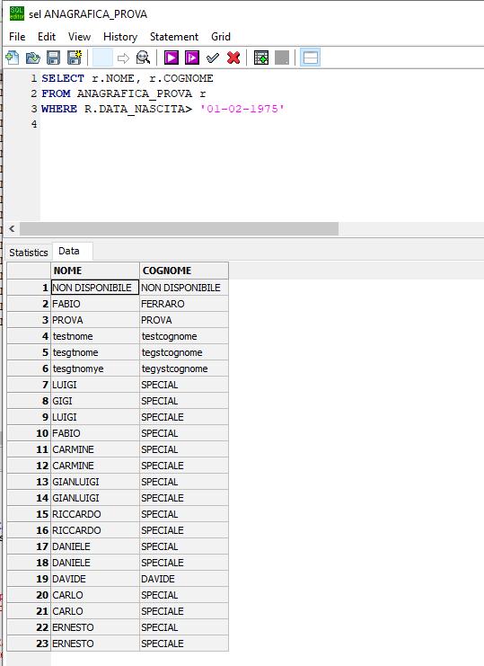Click the grid with green plus icon

261,58
